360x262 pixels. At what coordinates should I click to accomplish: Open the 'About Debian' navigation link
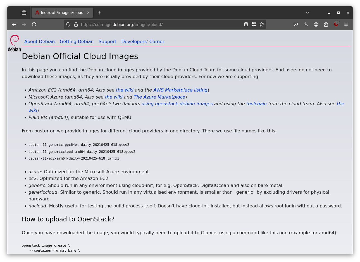(x=39, y=41)
